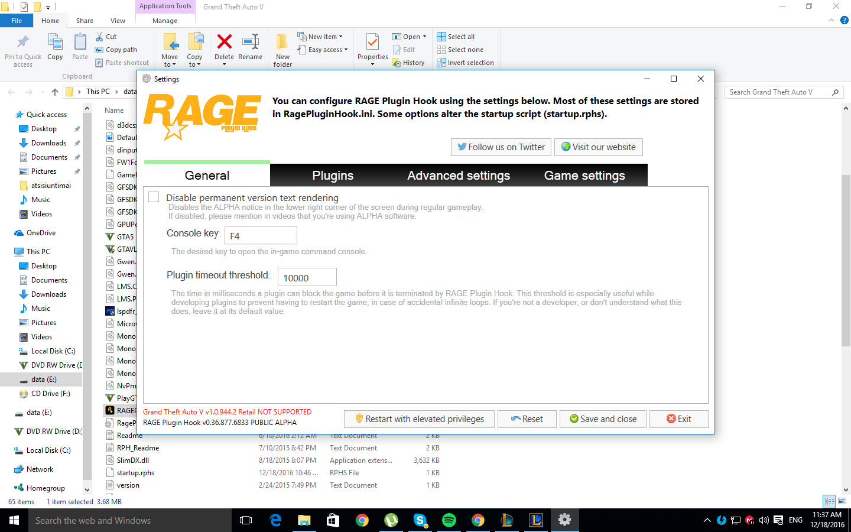The image size is (851, 532).
Task: Select the General tab
Action: point(207,175)
